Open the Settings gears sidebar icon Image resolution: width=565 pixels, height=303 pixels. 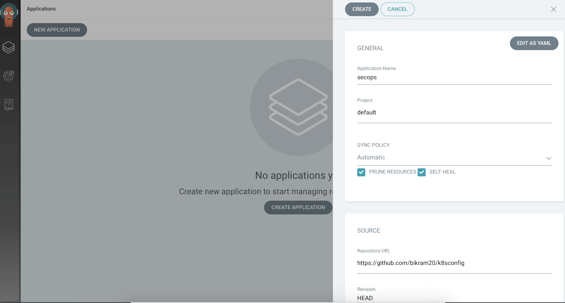tap(9, 76)
